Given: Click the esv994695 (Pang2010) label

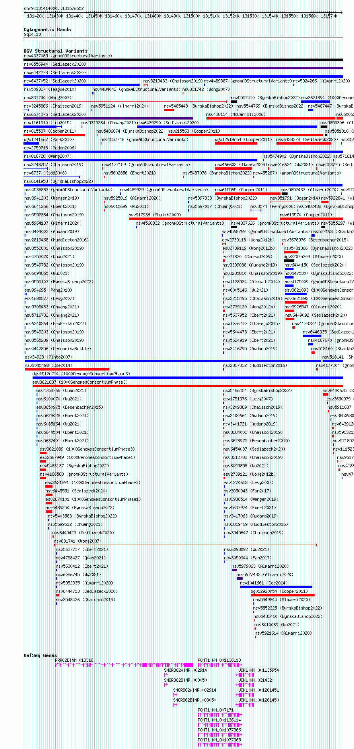Looking at the screenshot, I should click(x=49, y=290).
